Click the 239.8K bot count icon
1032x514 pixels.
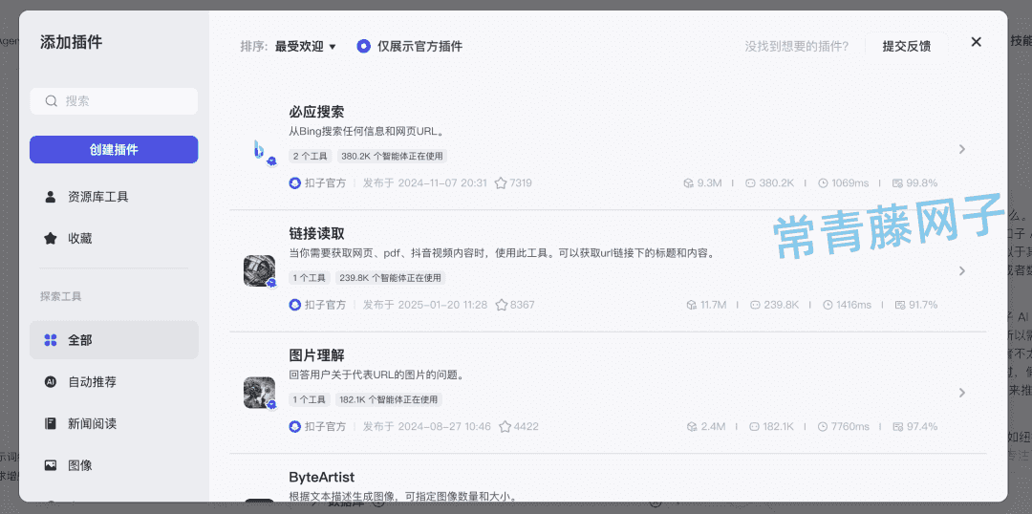tap(755, 305)
